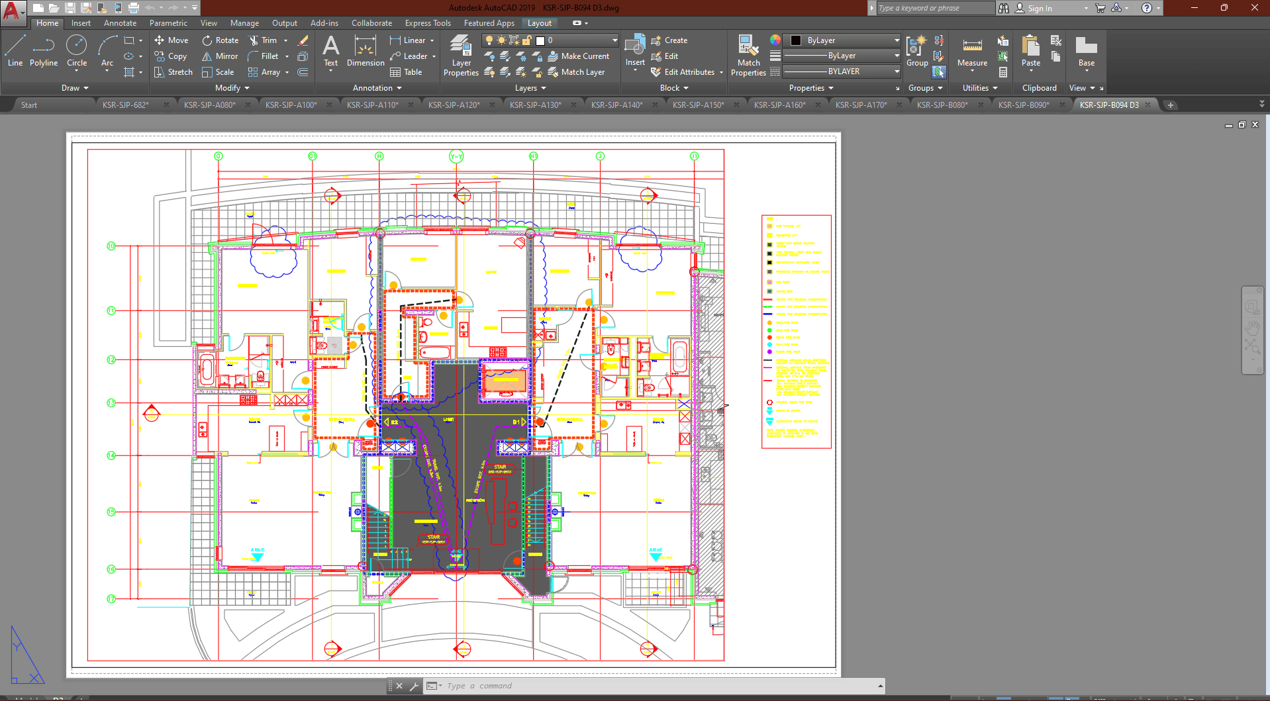
Task: Toggle layer 0 on/off lightbulb
Action: tap(489, 40)
